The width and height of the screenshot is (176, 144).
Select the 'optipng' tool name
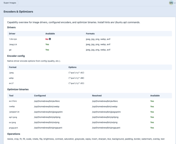(x=13, y=117)
